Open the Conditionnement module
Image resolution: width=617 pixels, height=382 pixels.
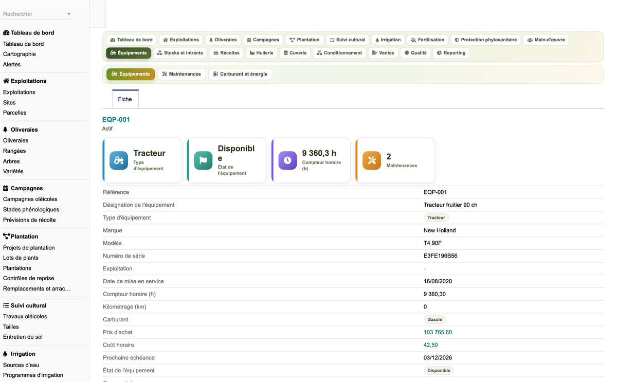(x=339, y=53)
